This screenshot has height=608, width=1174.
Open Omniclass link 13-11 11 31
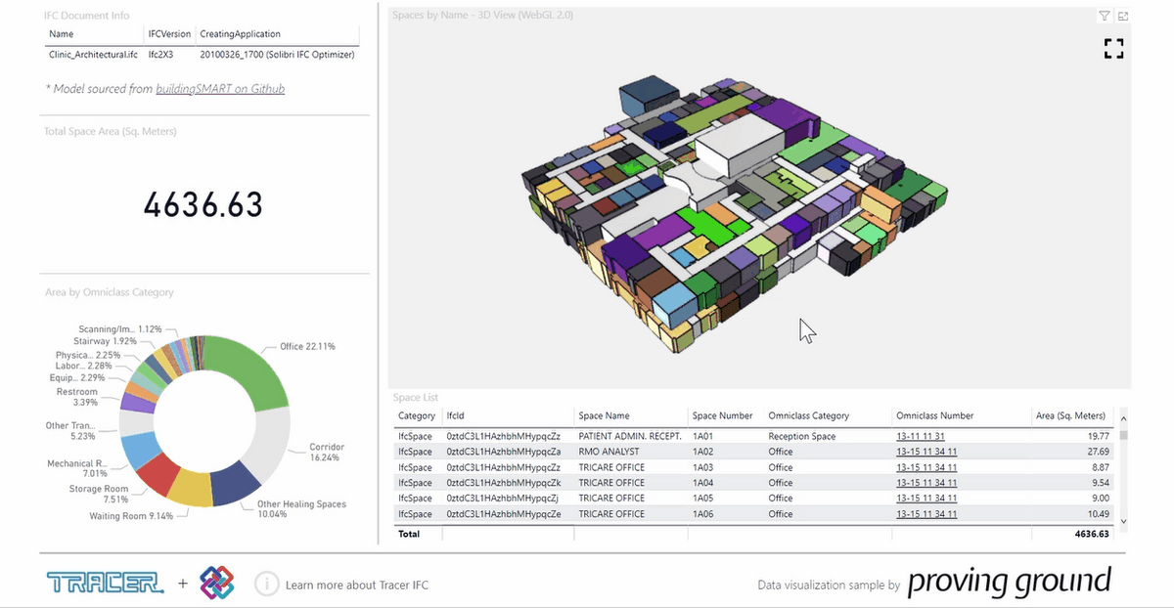(x=920, y=436)
